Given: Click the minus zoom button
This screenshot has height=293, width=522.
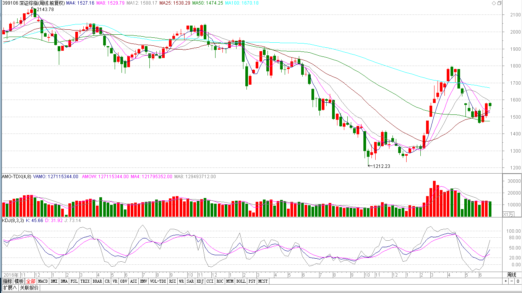Looking at the screenshot, I should click(512, 281).
